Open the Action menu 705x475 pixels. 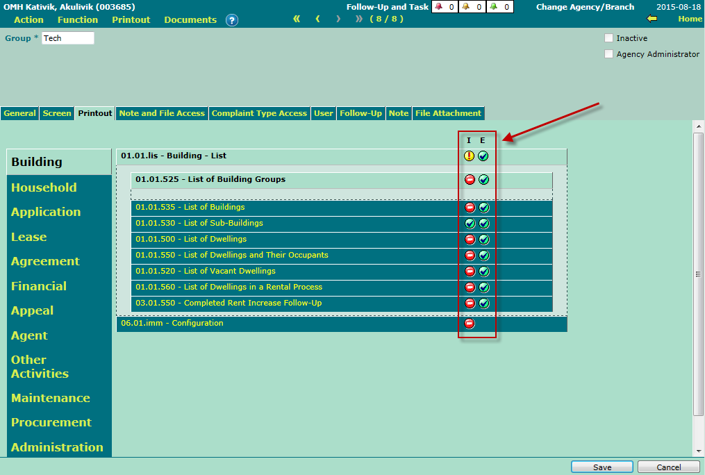point(28,20)
